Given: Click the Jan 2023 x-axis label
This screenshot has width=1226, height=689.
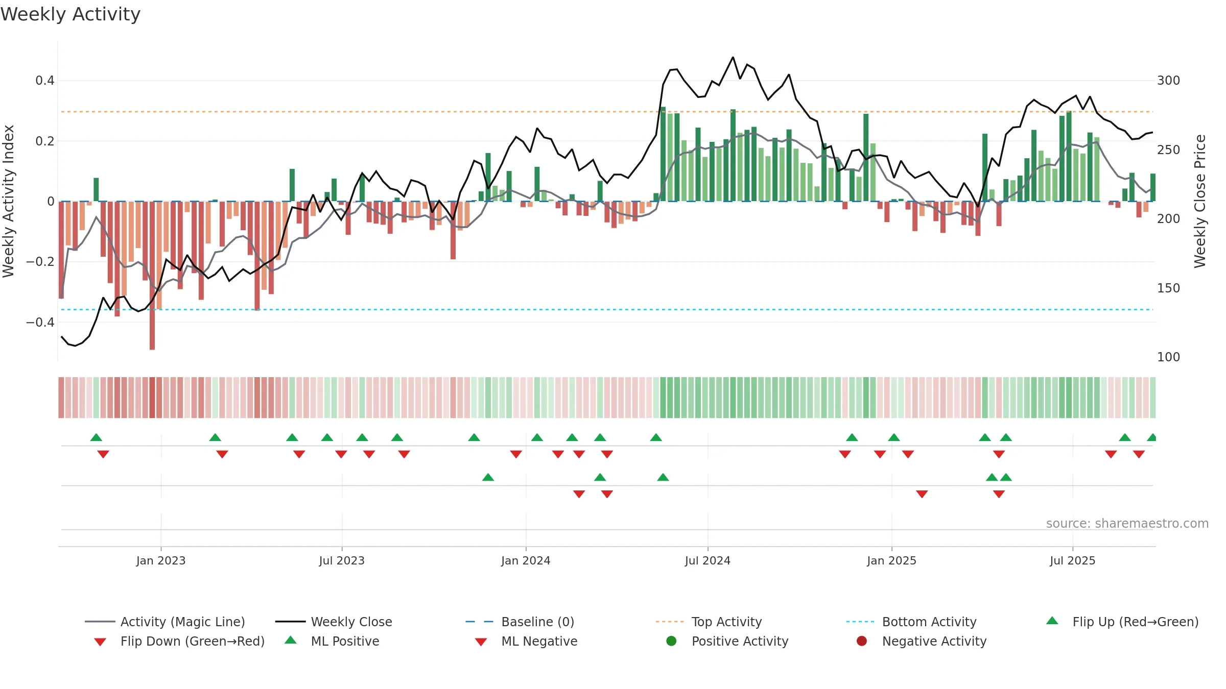Looking at the screenshot, I should [161, 561].
